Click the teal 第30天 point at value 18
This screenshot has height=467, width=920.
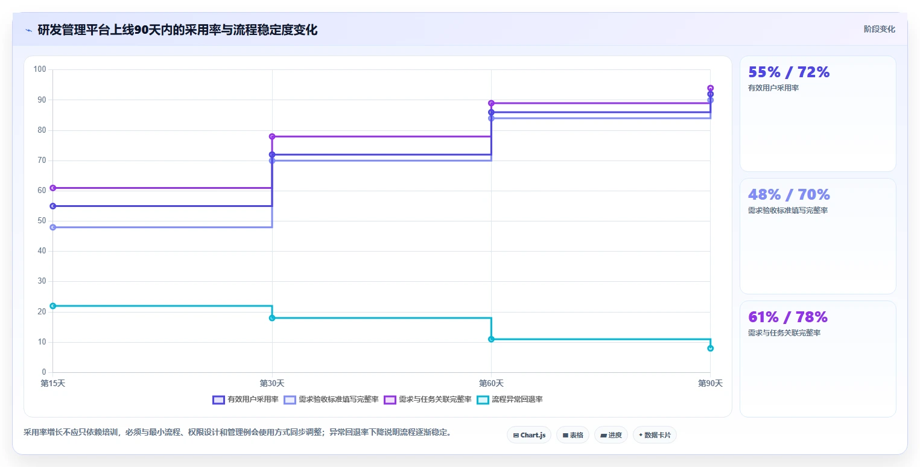(x=272, y=318)
